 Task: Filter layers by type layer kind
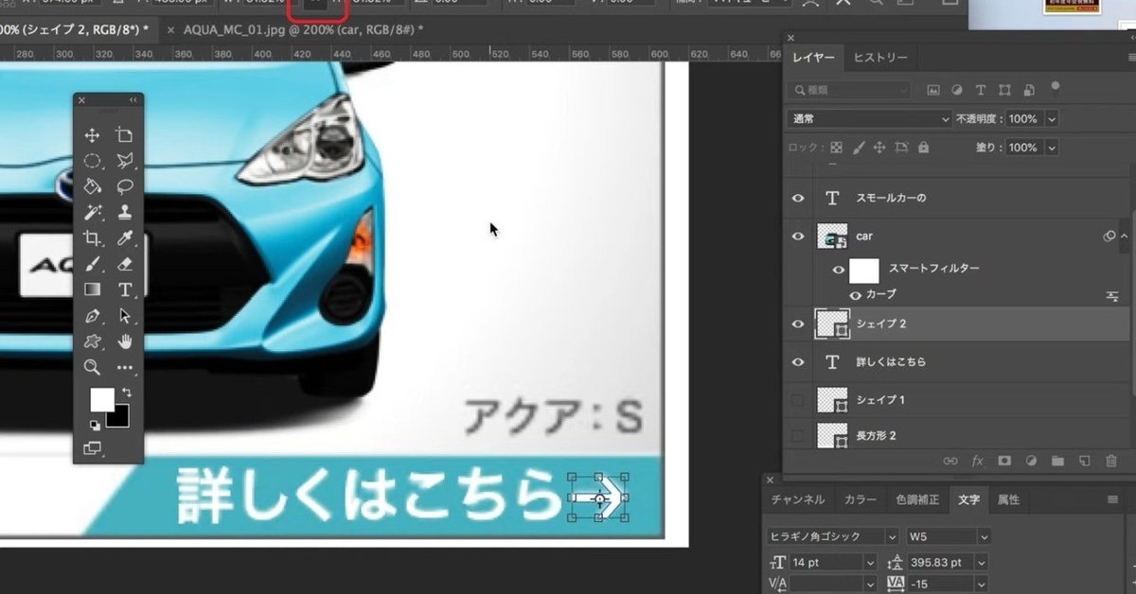pos(981,91)
